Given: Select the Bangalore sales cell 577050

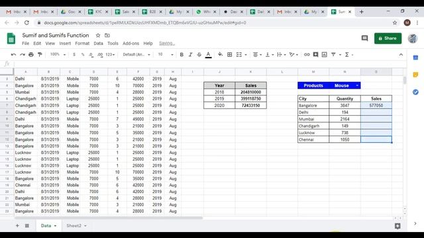Looking at the screenshot, I should point(376,106).
